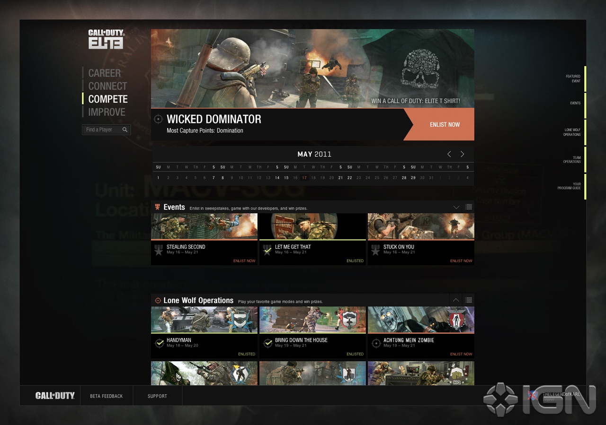The height and width of the screenshot is (425, 606).
Task: Open the Stealing Second event thumbnail
Action: [x=204, y=226]
